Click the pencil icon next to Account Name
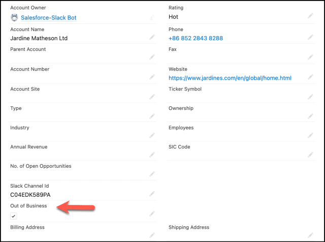The image size is (325, 242). coord(152,38)
